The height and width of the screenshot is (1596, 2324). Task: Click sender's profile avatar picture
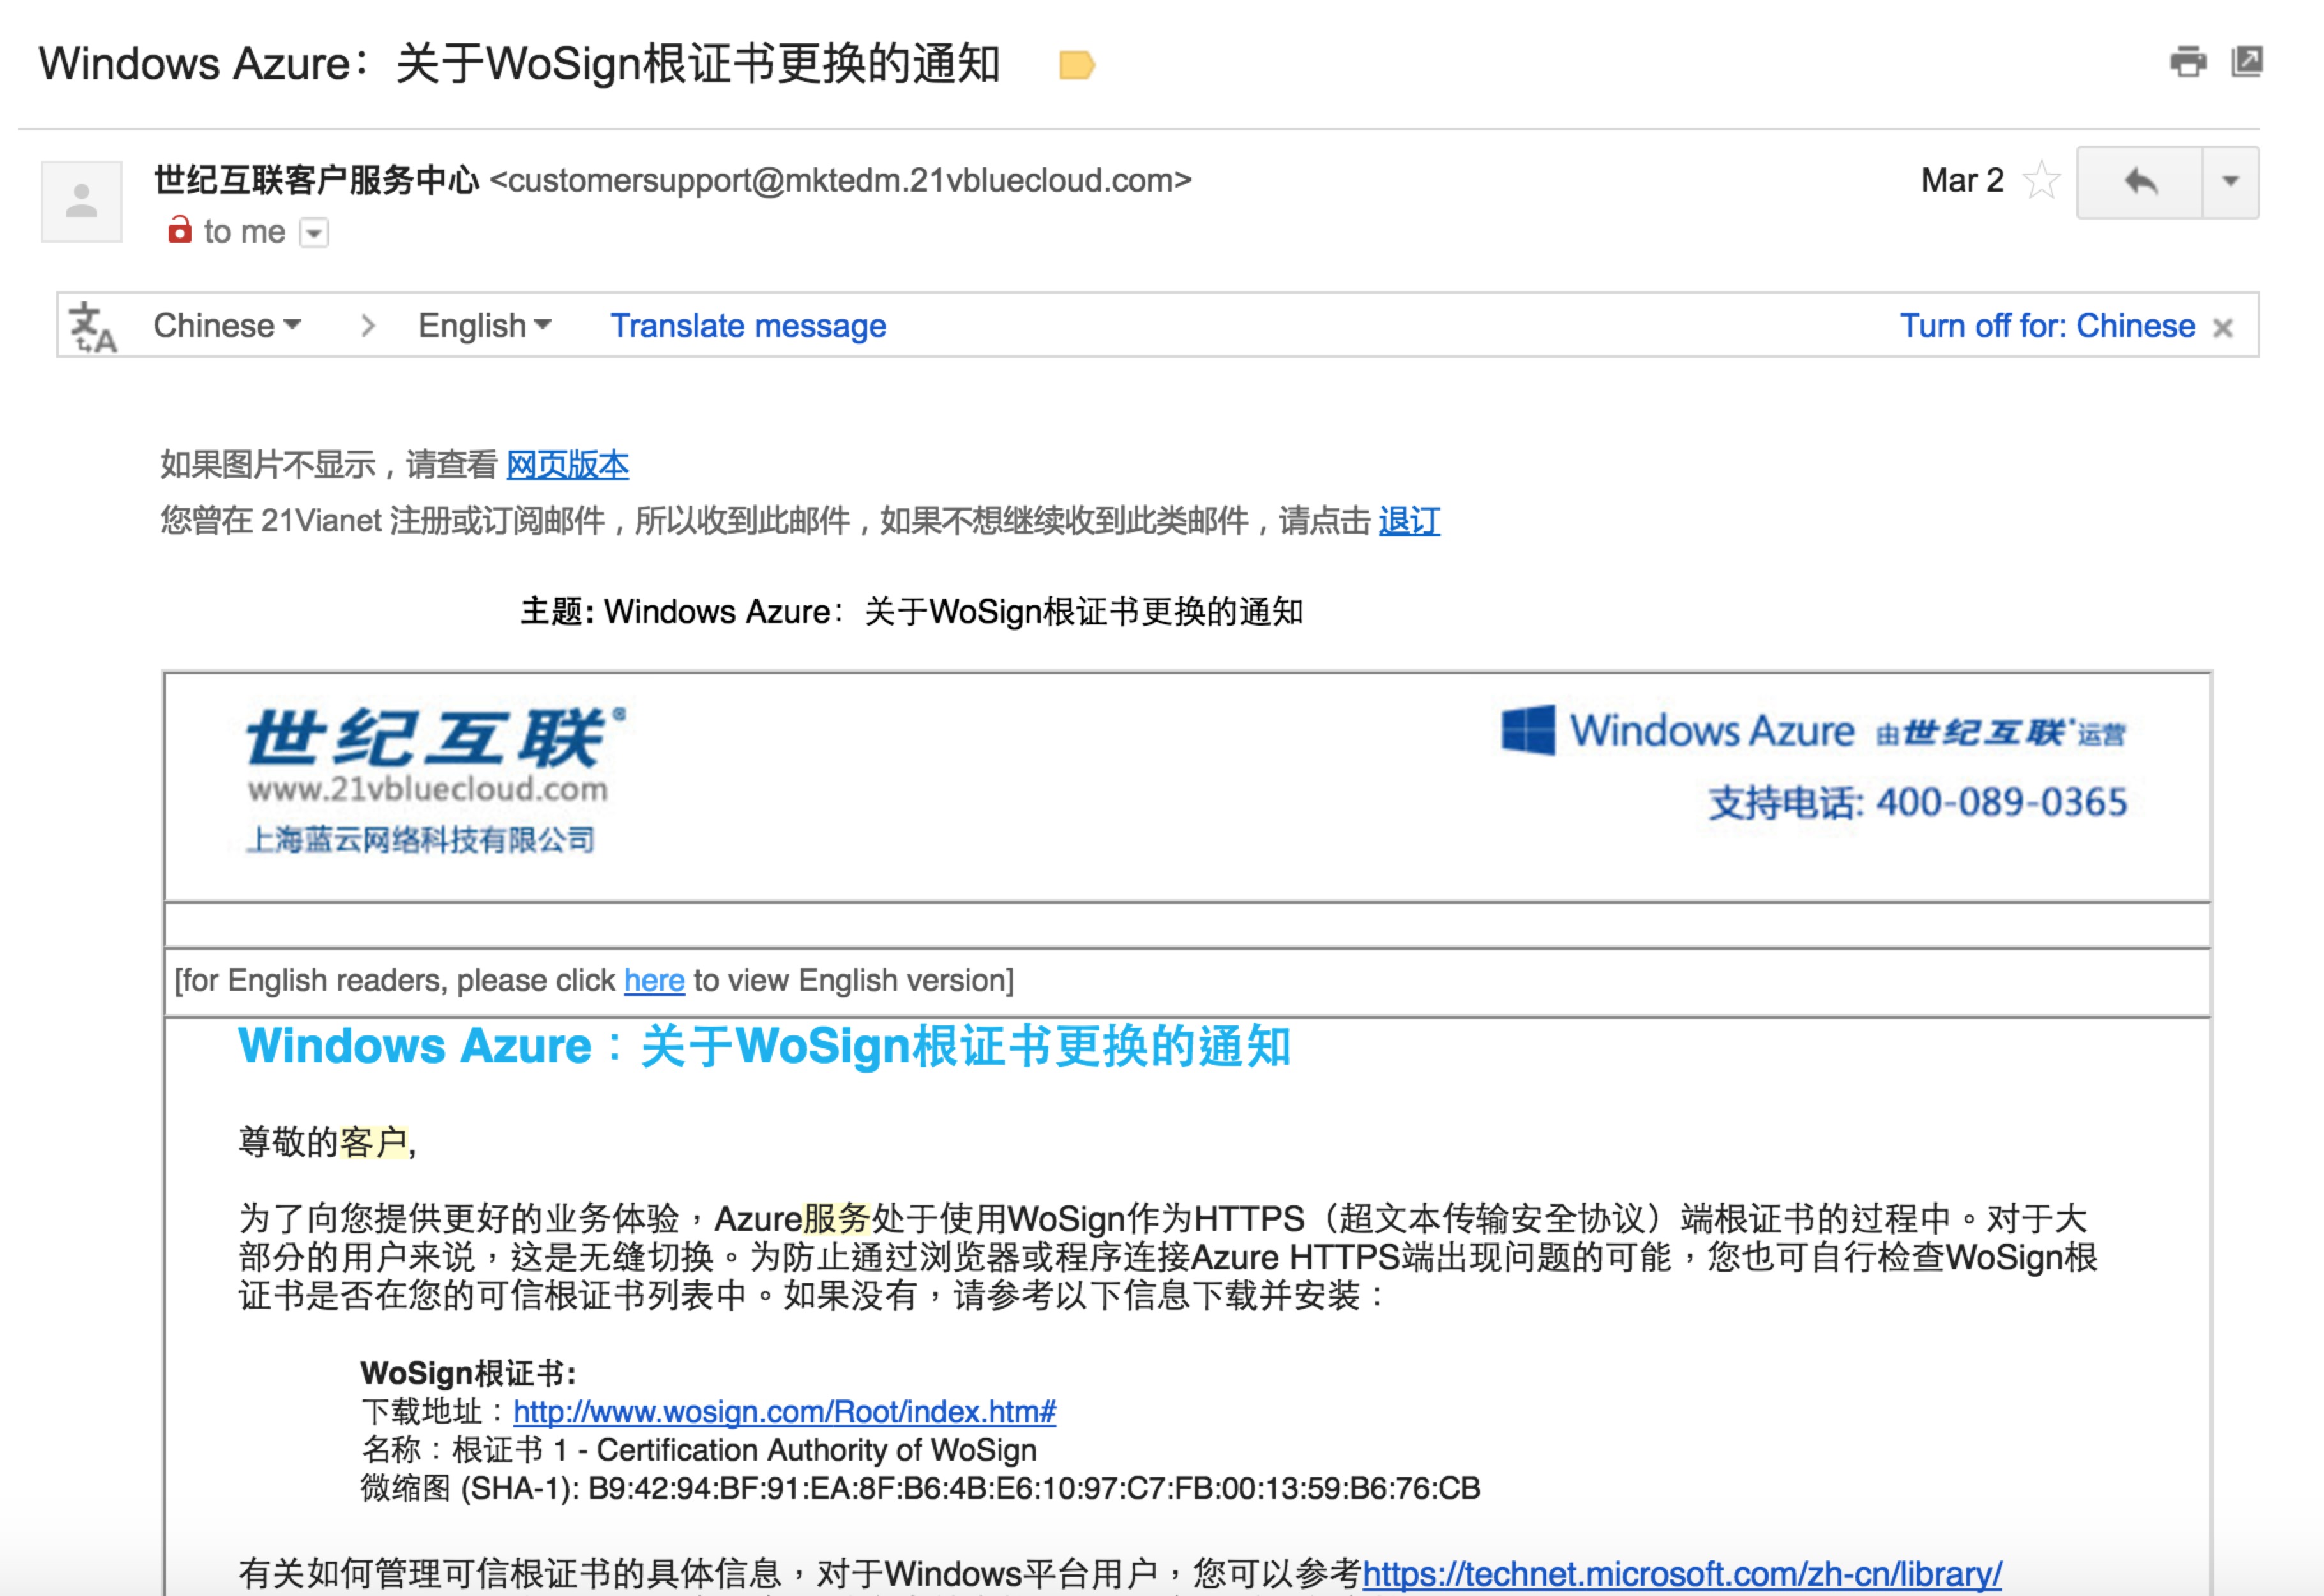coord(82,201)
